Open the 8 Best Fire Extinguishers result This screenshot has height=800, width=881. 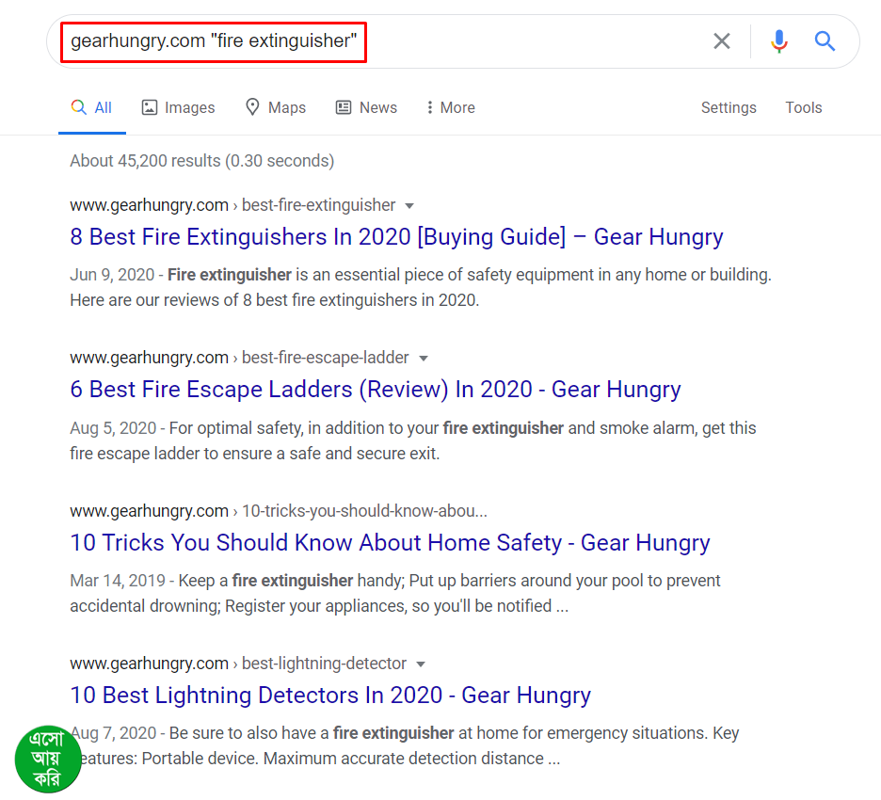pyautogui.click(x=396, y=236)
